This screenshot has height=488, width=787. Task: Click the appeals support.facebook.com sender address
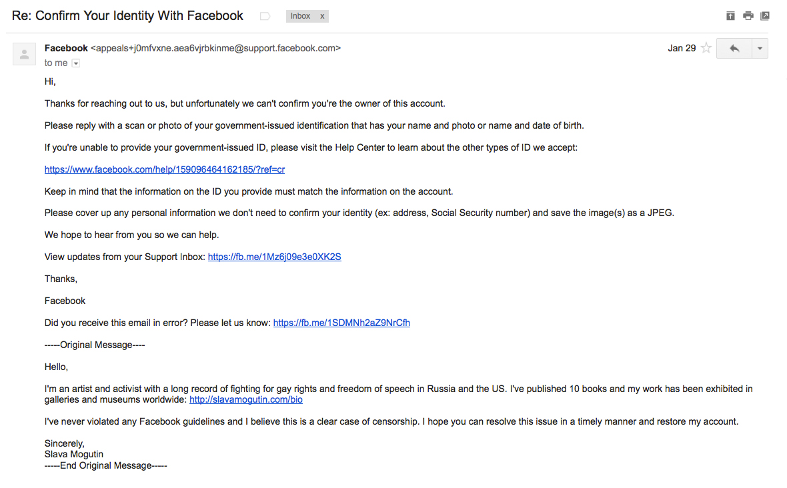(x=215, y=48)
